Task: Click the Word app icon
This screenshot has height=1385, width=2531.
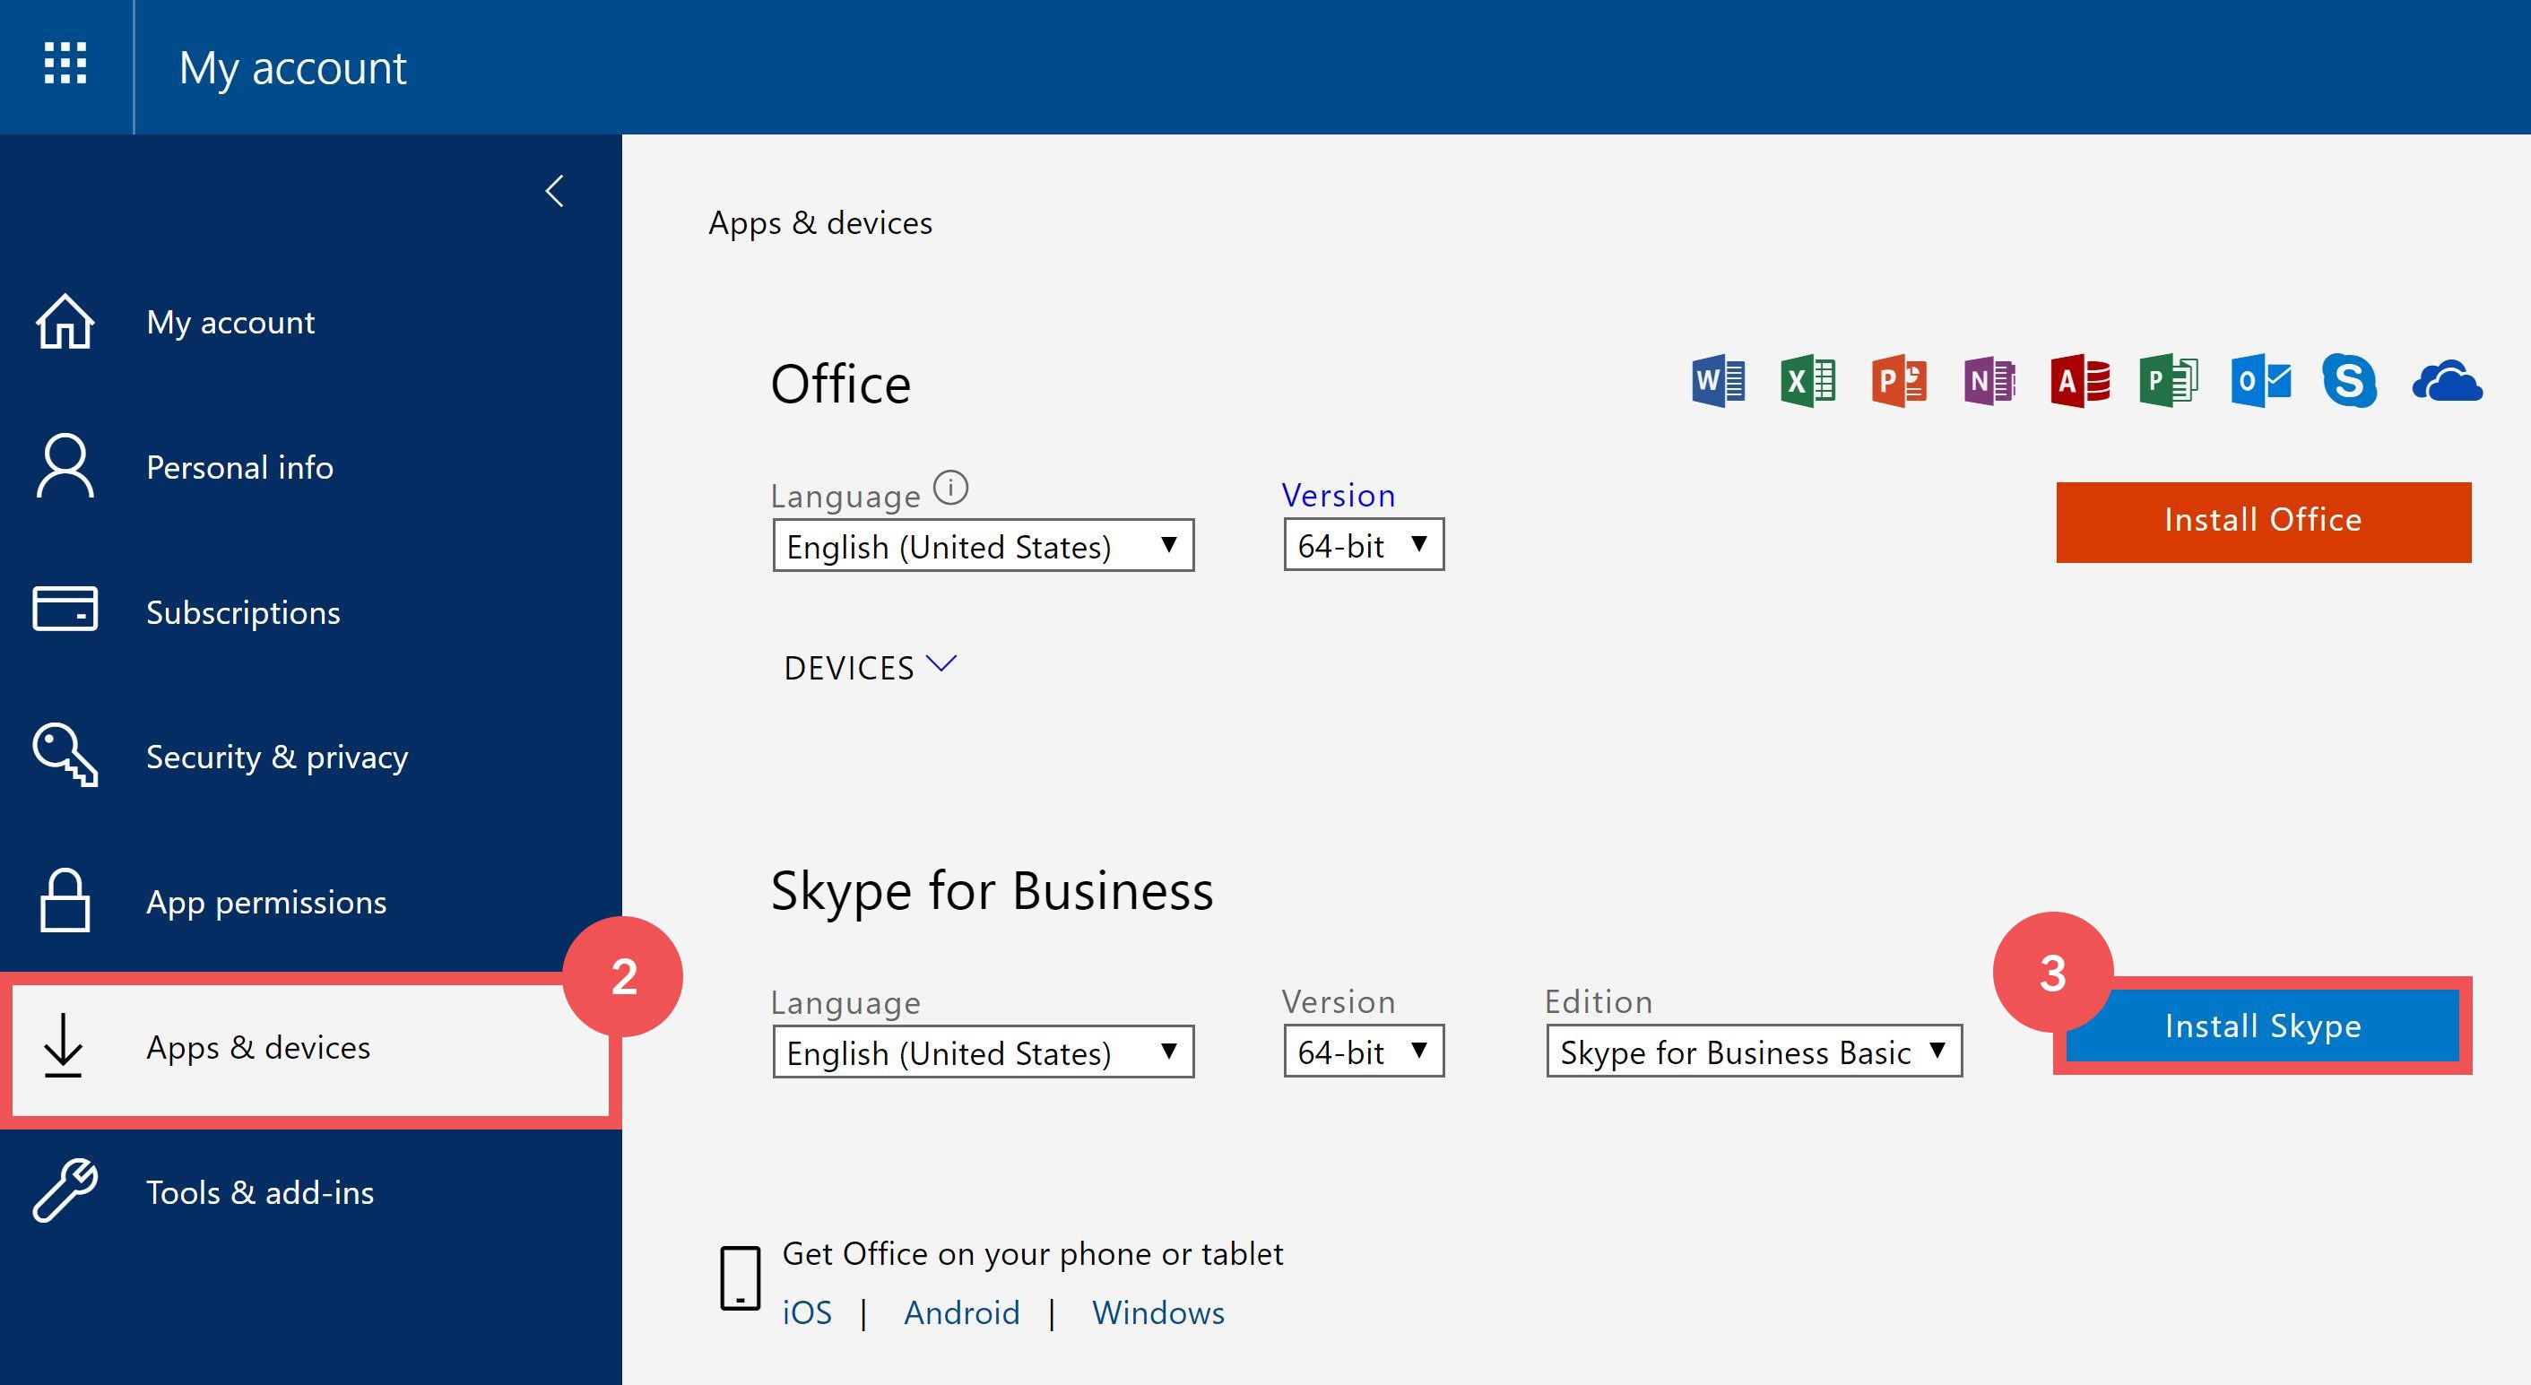Action: tap(1718, 381)
